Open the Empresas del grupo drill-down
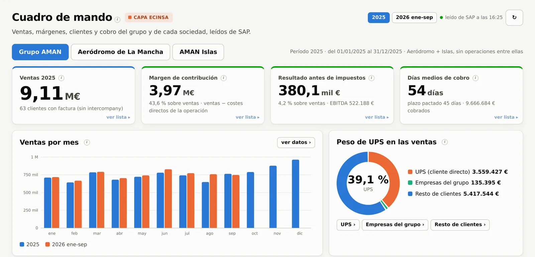This screenshot has width=535, height=257. coord(395,225)
